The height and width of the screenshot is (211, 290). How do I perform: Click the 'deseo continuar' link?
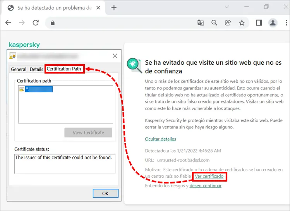[x=205, y=186]
